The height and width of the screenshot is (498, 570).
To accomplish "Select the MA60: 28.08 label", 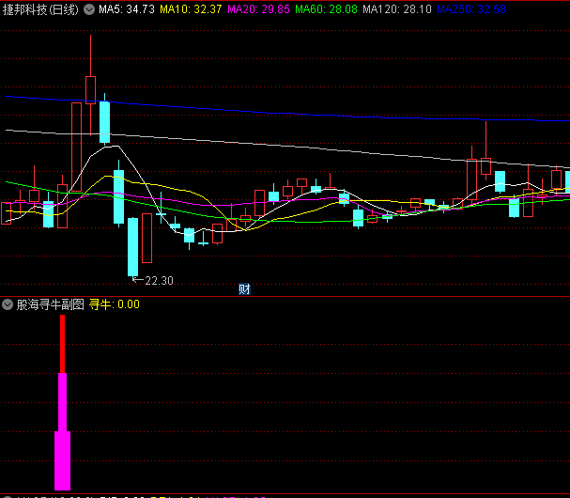I will [326, 9].
